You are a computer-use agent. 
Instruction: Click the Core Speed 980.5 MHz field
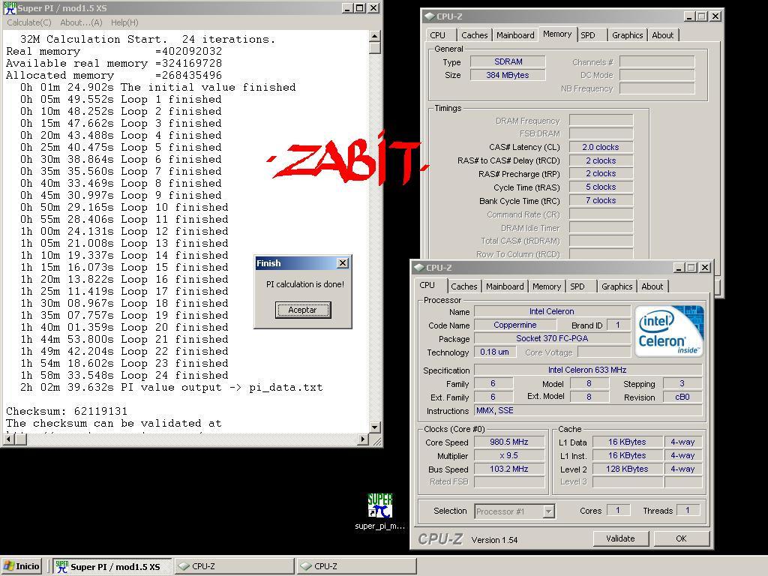[509, 442]
